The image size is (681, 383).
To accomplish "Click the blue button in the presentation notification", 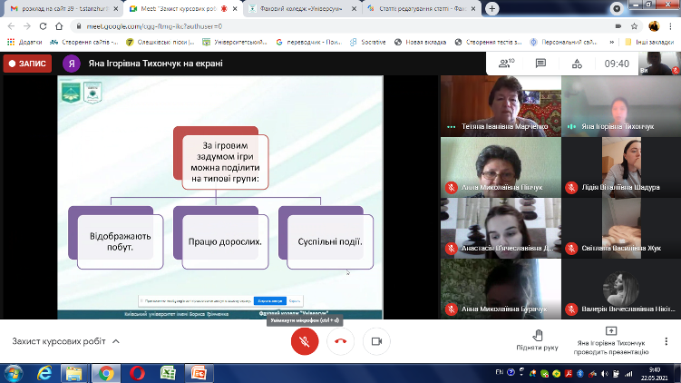I will tap(269, 300).
